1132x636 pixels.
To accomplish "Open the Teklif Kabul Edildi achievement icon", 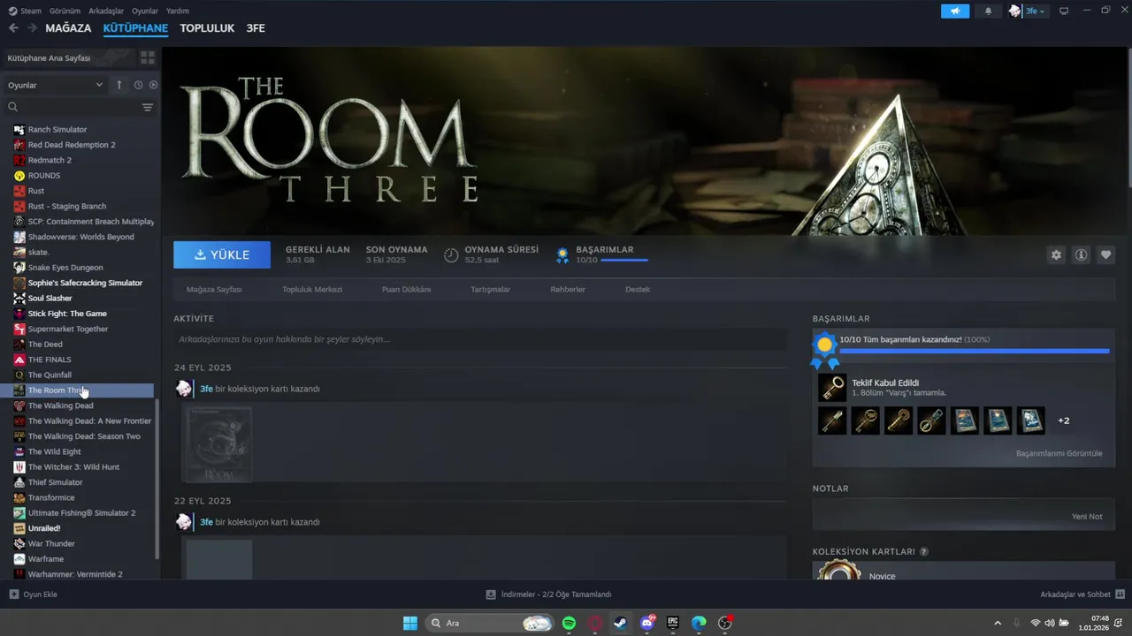I will (x=832, y=387).
